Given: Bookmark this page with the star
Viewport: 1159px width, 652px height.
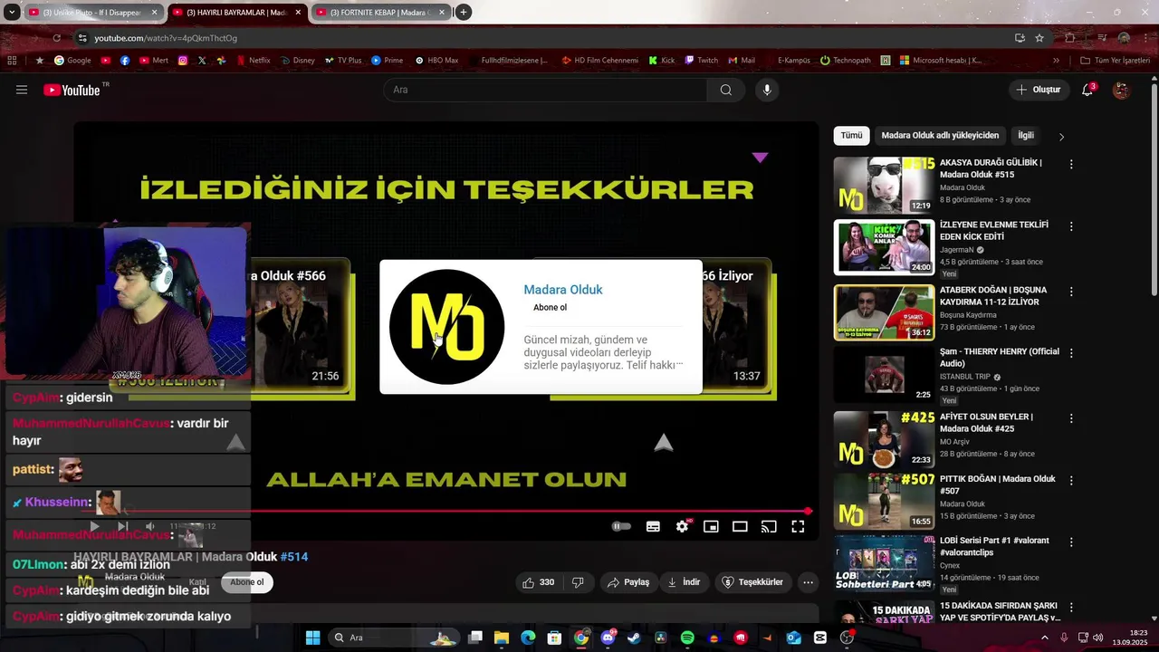Looking at the screenshot, I should click(x=1039, y=38).
